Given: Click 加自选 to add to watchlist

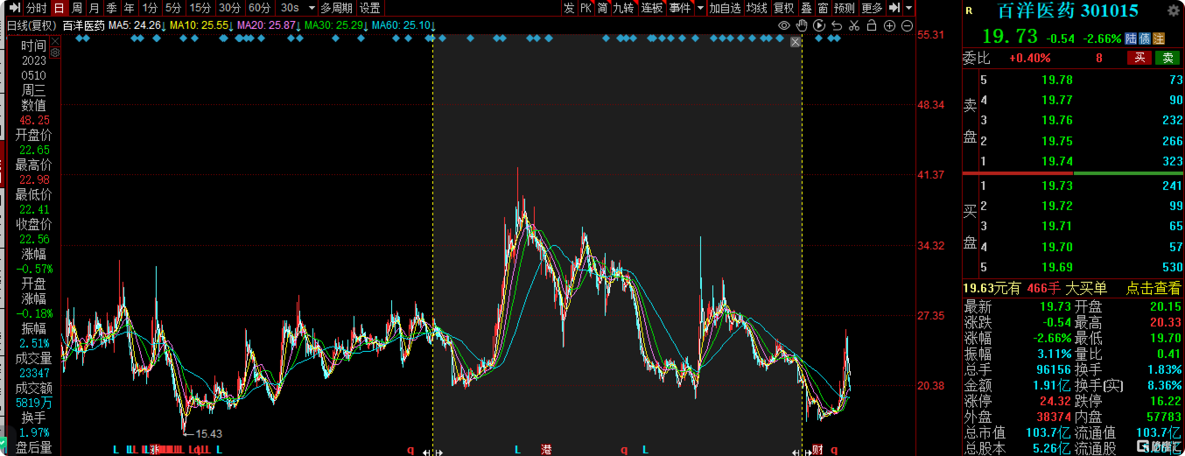Looking at the screenshot, I should click(725, 7).
